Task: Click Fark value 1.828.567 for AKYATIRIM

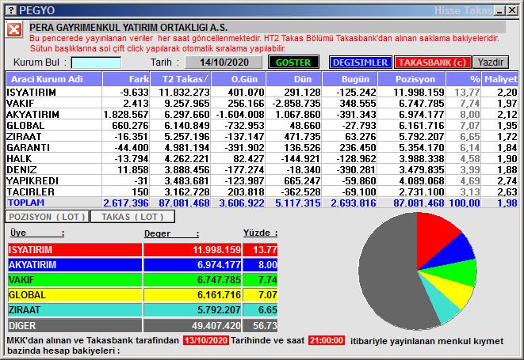Action: point(126,114)
